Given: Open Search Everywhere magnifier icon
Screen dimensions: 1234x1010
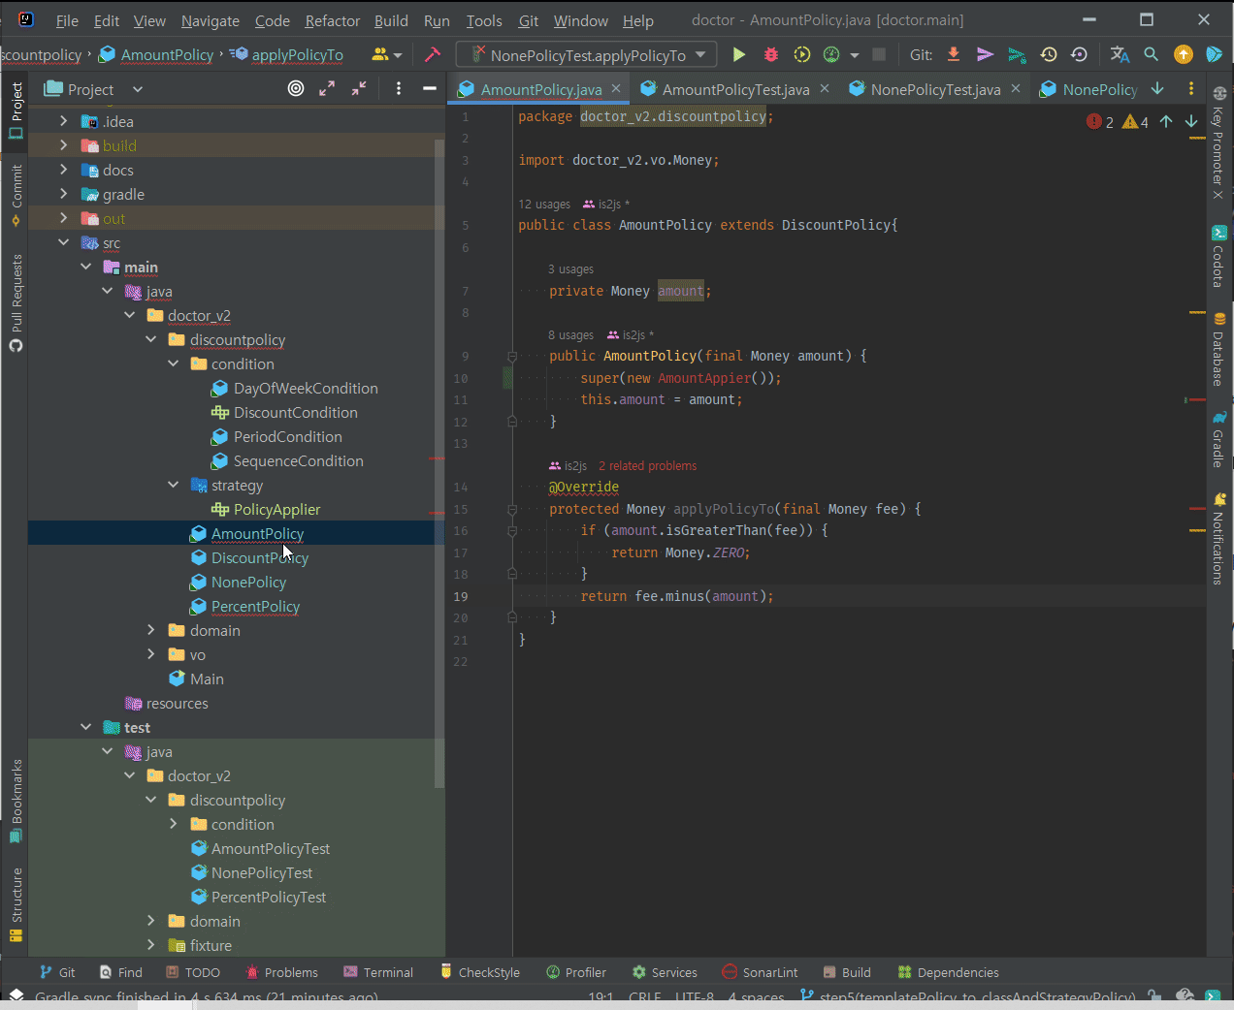Looking at the screenshot, I should pyautogui.click(x=1152, y=55).
